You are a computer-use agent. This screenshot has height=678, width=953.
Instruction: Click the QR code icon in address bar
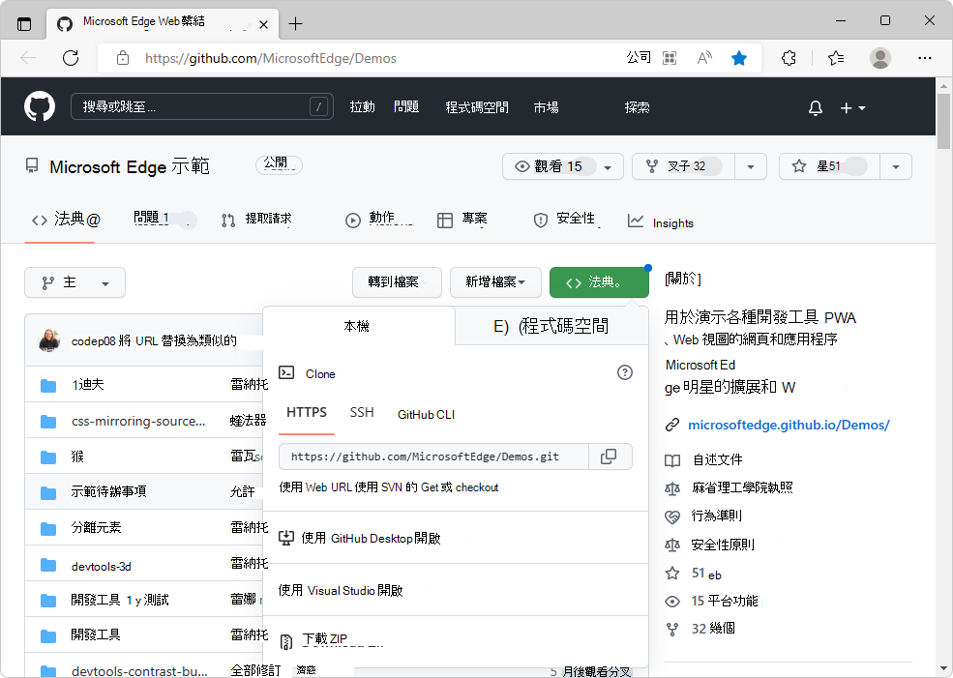click(670, 58)
